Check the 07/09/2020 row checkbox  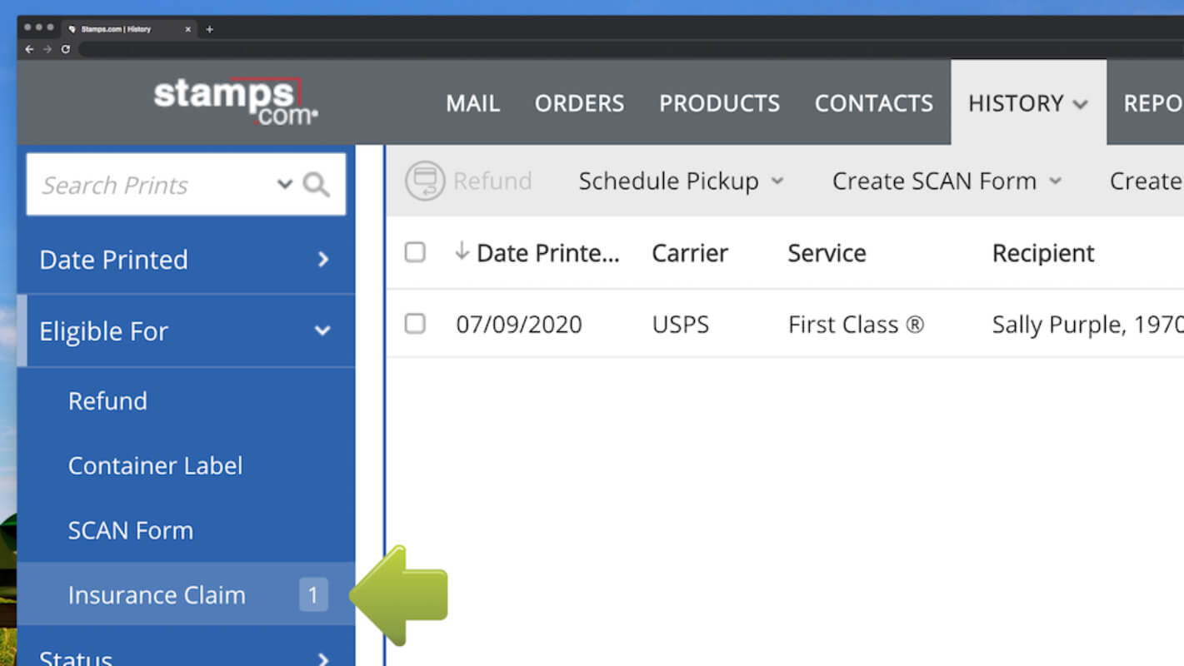tap(415, 323)
